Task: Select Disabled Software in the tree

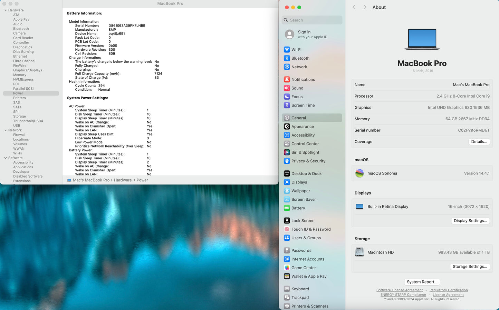Action: 28,176
